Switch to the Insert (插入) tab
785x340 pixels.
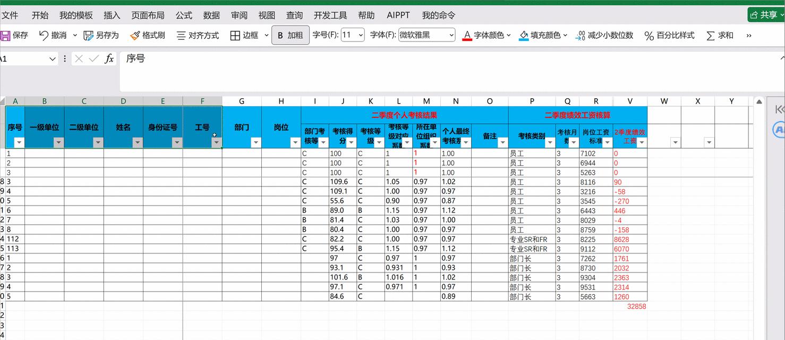112,15
